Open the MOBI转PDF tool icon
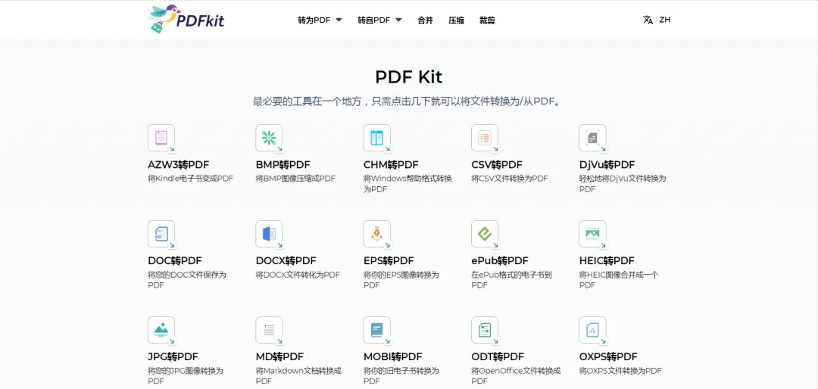818x389 pixels. [377, 330]
